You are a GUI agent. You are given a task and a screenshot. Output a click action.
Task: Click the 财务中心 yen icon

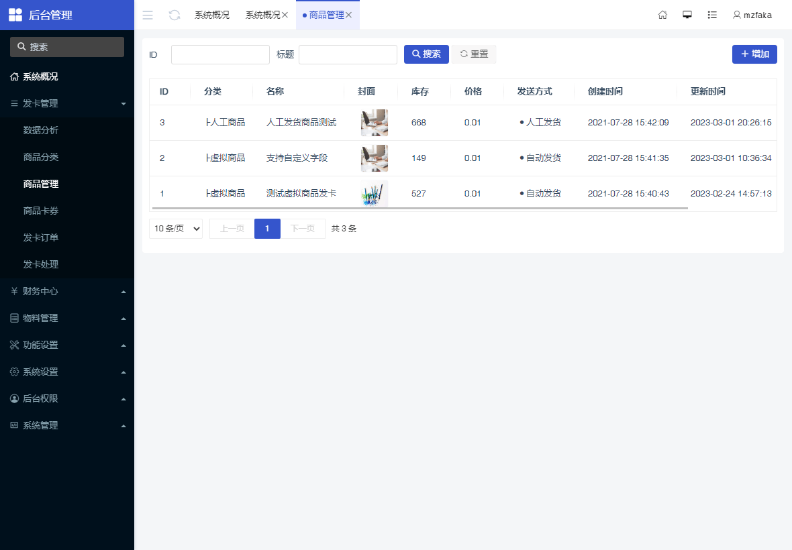pyautogui.click(x=14, y=291)
